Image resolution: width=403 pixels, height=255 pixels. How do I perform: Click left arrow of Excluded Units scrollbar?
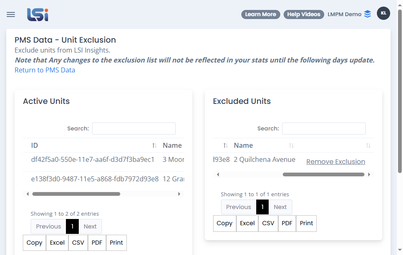tap(218, 174)
